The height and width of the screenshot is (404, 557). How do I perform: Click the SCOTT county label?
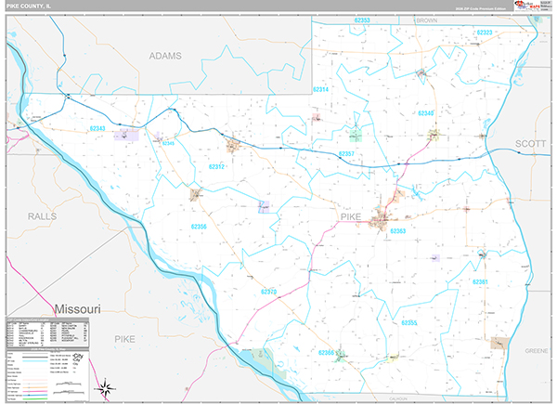click(531, 144)
